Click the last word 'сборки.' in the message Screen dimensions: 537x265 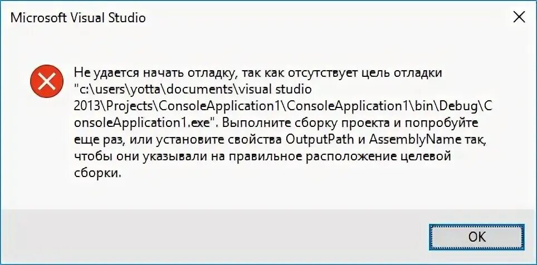98,173
